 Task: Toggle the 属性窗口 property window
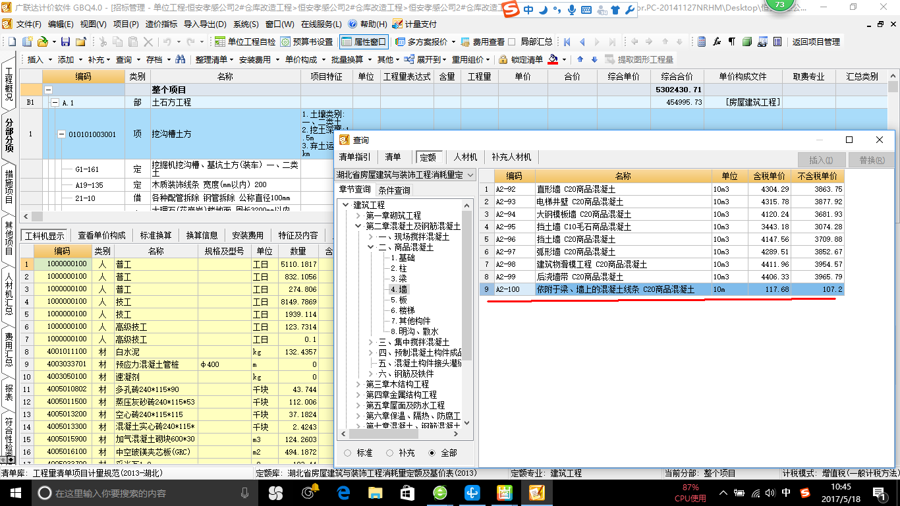(364, 42)
